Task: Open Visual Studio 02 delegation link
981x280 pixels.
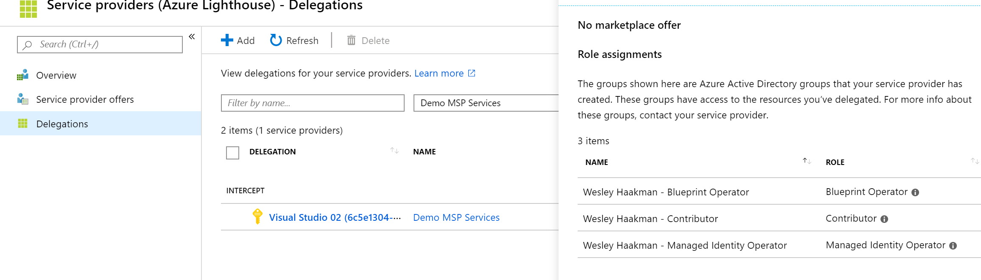Action: [x=335, y=217]
